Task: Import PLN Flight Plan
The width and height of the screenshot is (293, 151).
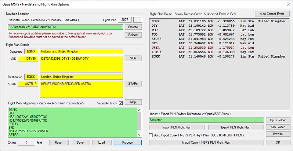Action: pos(177,127)
